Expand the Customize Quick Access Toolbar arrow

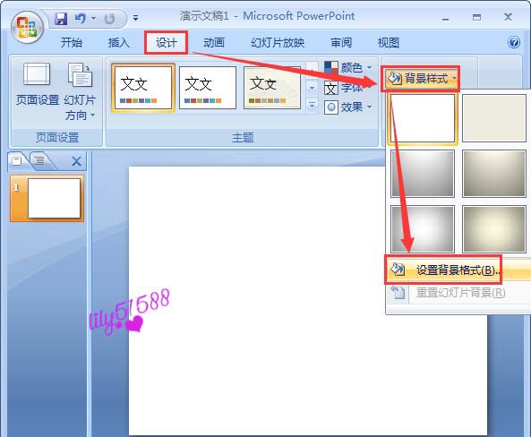click(x=135, y=18)
